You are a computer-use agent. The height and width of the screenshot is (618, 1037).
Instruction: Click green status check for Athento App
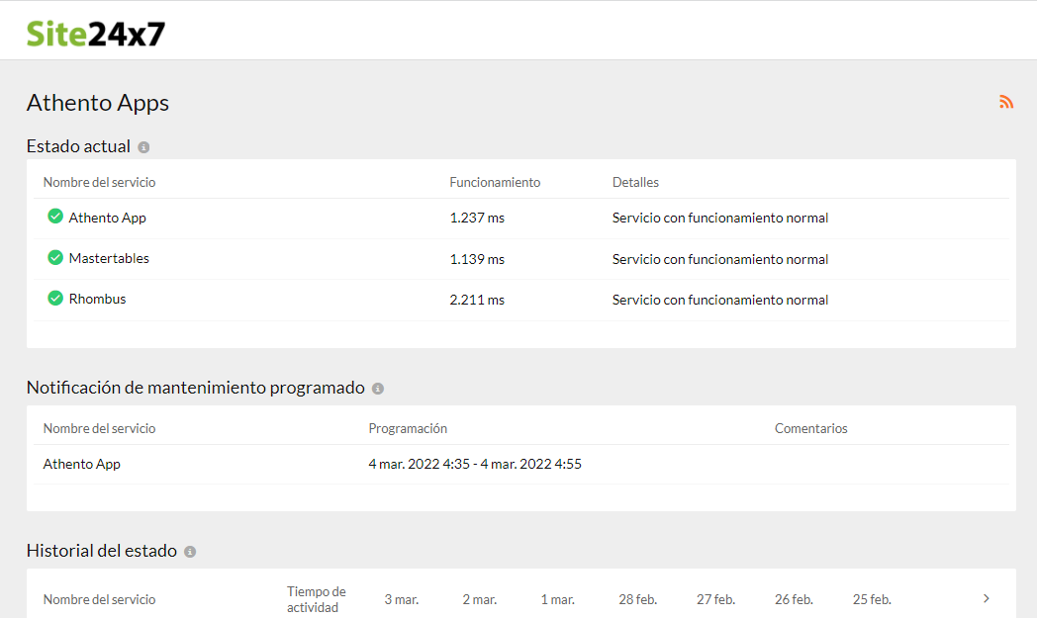coord(55,217)
